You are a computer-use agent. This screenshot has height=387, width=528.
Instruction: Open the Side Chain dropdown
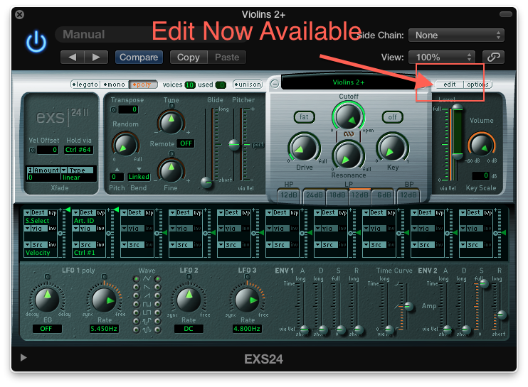[458, 35]
